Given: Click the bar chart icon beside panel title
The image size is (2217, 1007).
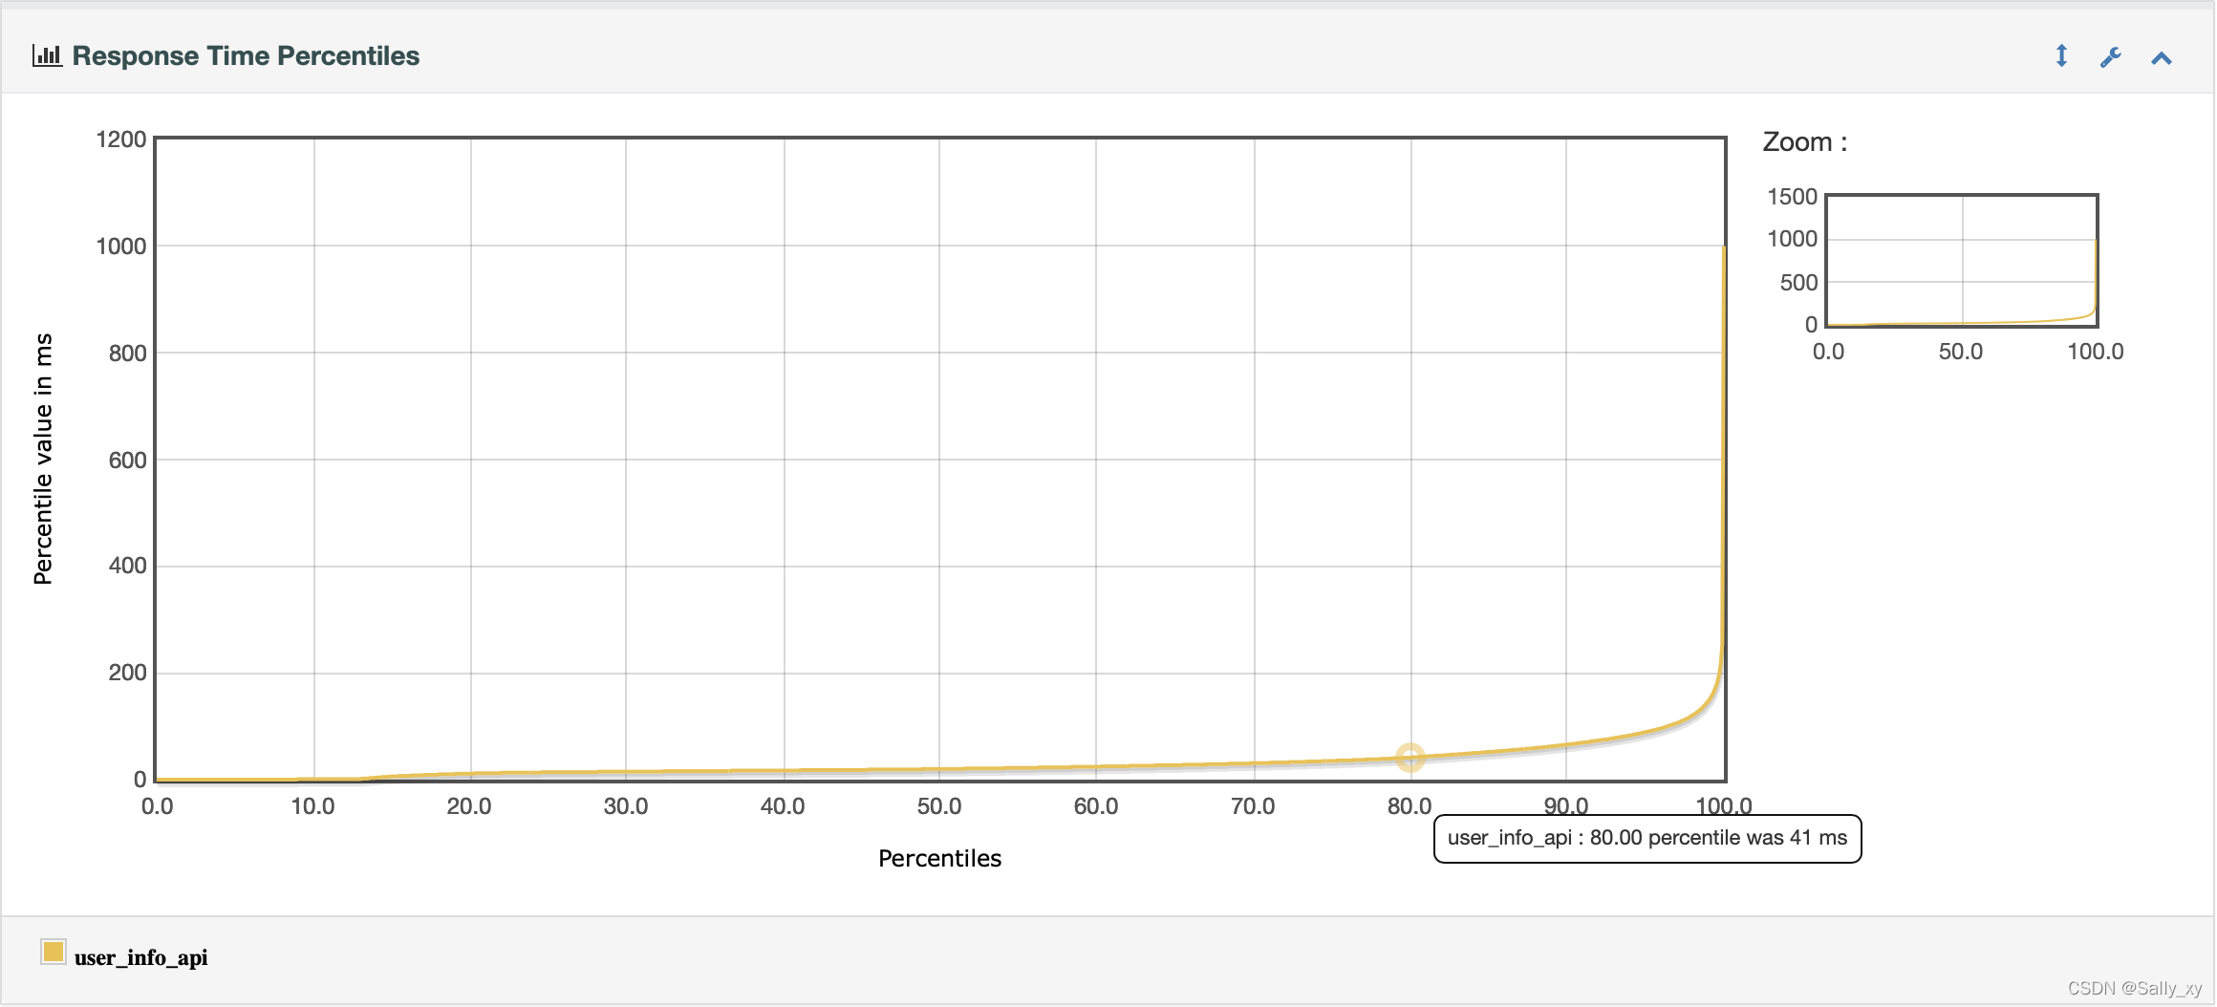Looking at the screenshot, I should (x=47, y=55).
